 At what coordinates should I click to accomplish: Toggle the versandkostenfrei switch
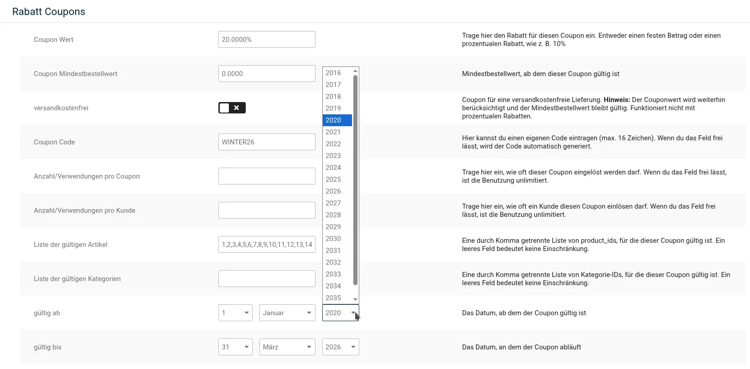click(232, 108)
